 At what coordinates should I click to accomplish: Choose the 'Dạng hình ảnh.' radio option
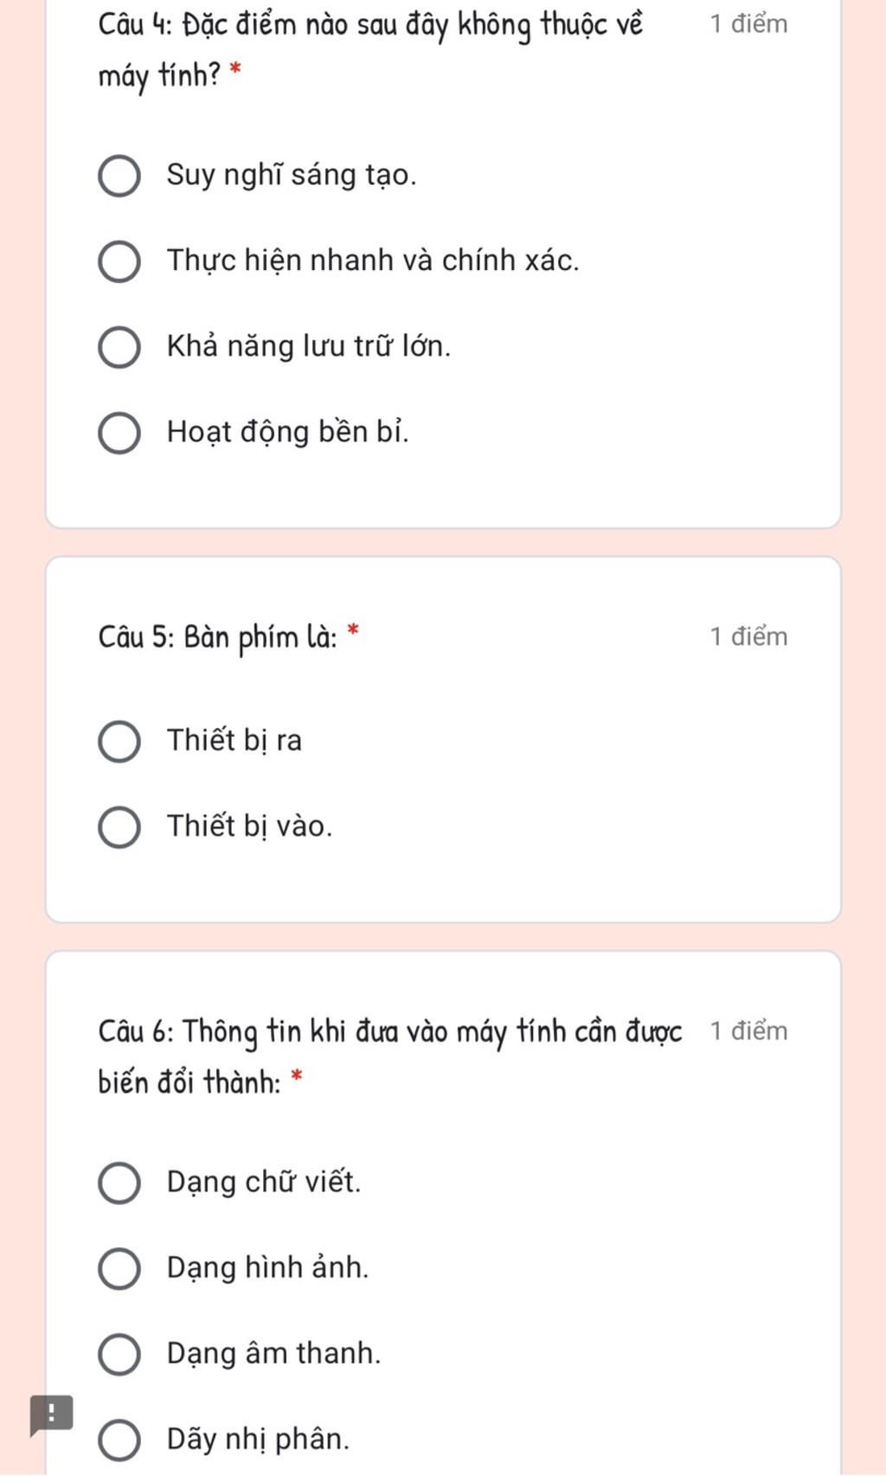(119, 1269)
